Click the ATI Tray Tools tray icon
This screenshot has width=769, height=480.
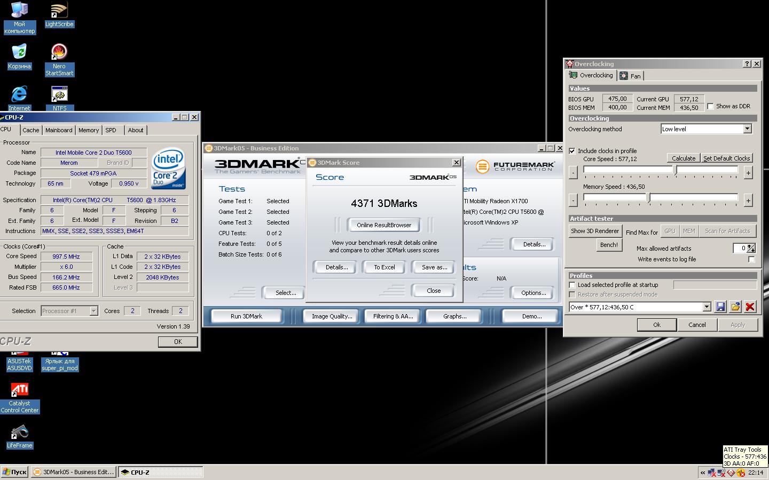tap(731, 473)
